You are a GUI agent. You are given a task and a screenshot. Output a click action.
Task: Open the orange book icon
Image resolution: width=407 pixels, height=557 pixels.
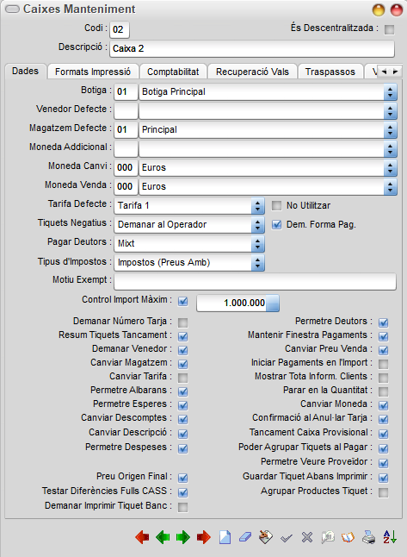[x=348, y=537]
